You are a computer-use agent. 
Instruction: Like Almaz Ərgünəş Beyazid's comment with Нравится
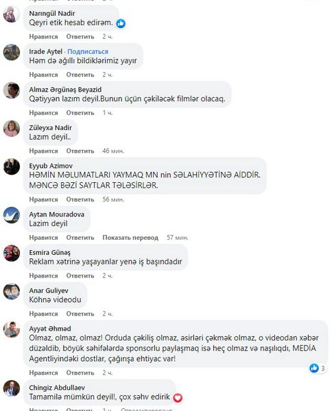[43, 113]
